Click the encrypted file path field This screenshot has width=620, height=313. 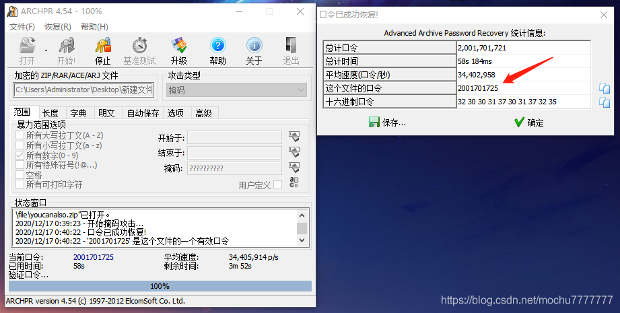tap(83, 90)
